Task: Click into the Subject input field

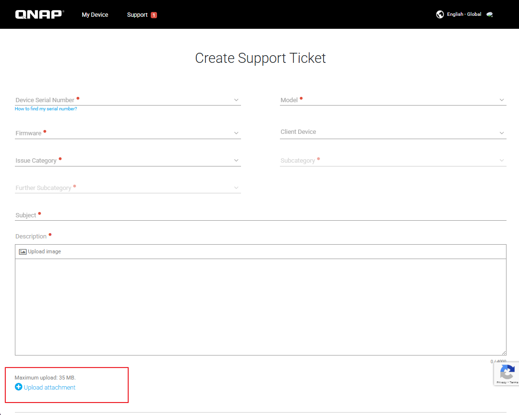Action: pyautogui.click(x=261, y=215)
